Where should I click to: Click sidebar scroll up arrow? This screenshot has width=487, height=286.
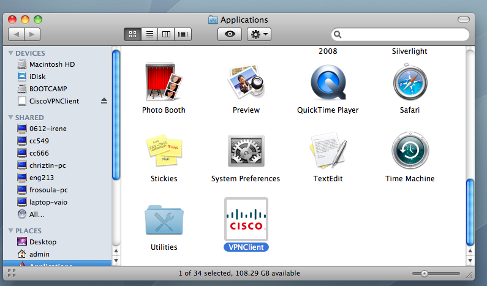pos(116,250)
